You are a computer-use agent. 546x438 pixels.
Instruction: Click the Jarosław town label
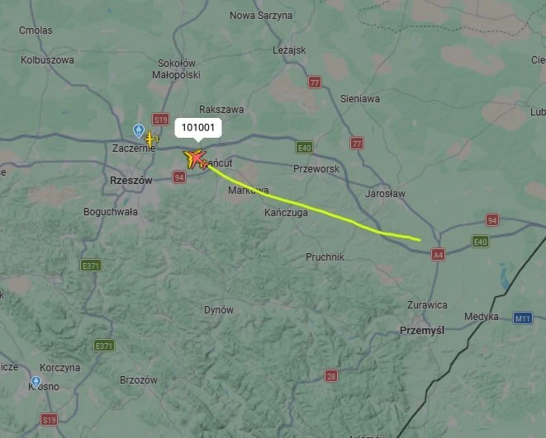[x=385, y=194]
